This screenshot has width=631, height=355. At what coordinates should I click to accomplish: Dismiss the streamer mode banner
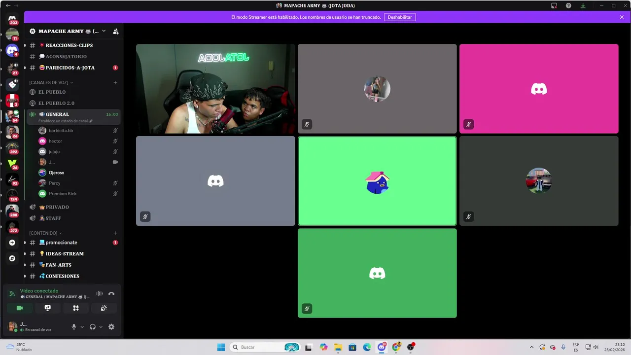pyautogui.click(x=622, y=17)
